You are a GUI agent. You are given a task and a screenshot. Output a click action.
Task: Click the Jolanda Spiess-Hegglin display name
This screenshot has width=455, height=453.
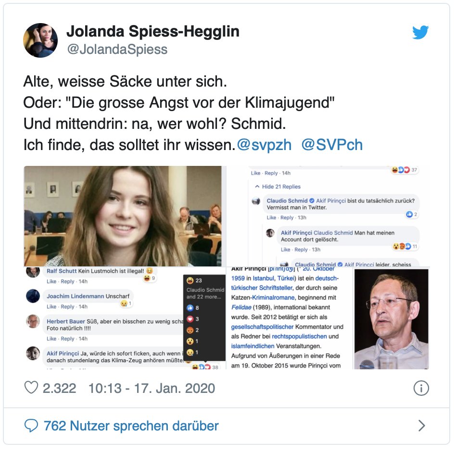point(153,31)
